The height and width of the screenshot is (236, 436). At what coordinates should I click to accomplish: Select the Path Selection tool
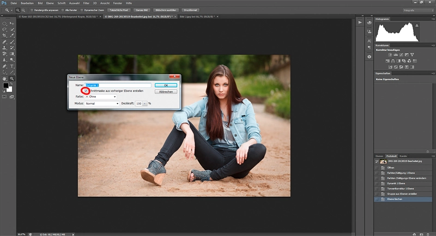click(x=4, y=72)
